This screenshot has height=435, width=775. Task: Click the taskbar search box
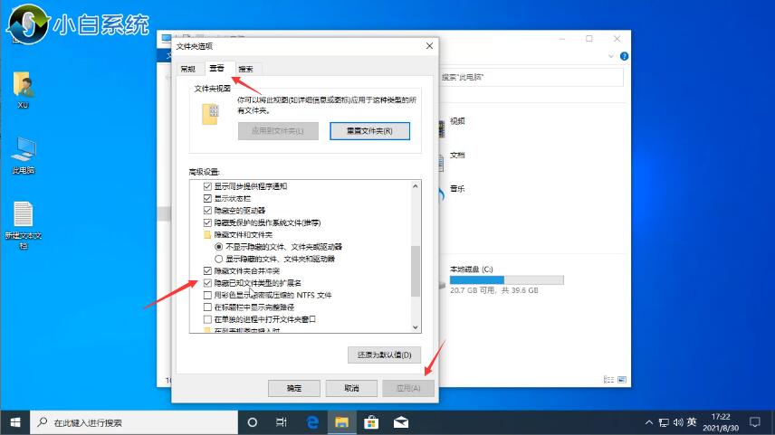point(134,422)
